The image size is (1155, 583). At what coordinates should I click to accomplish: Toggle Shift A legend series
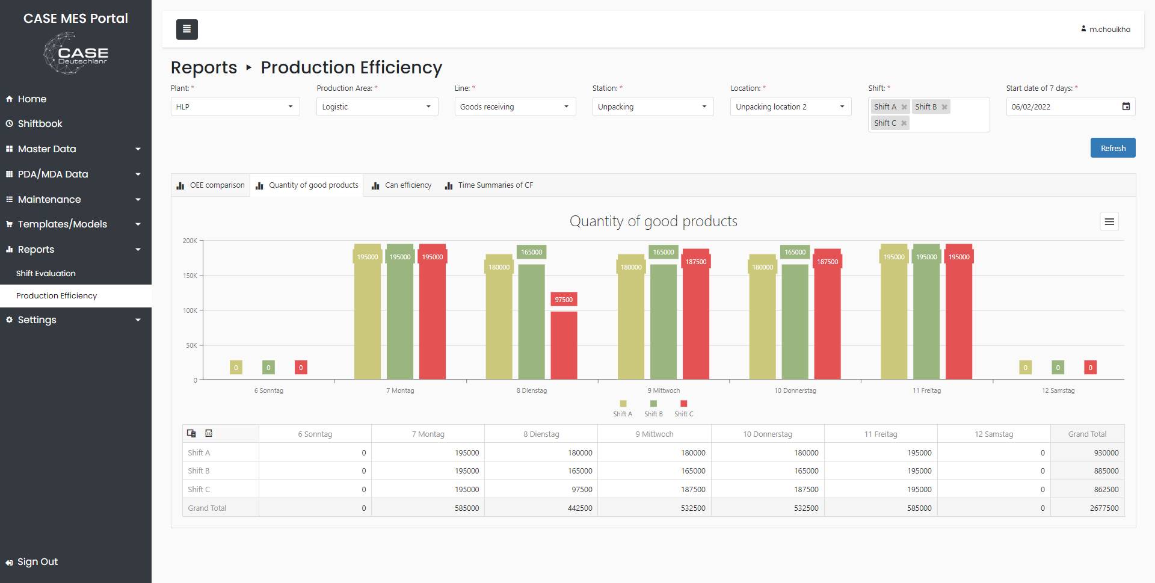623,409
